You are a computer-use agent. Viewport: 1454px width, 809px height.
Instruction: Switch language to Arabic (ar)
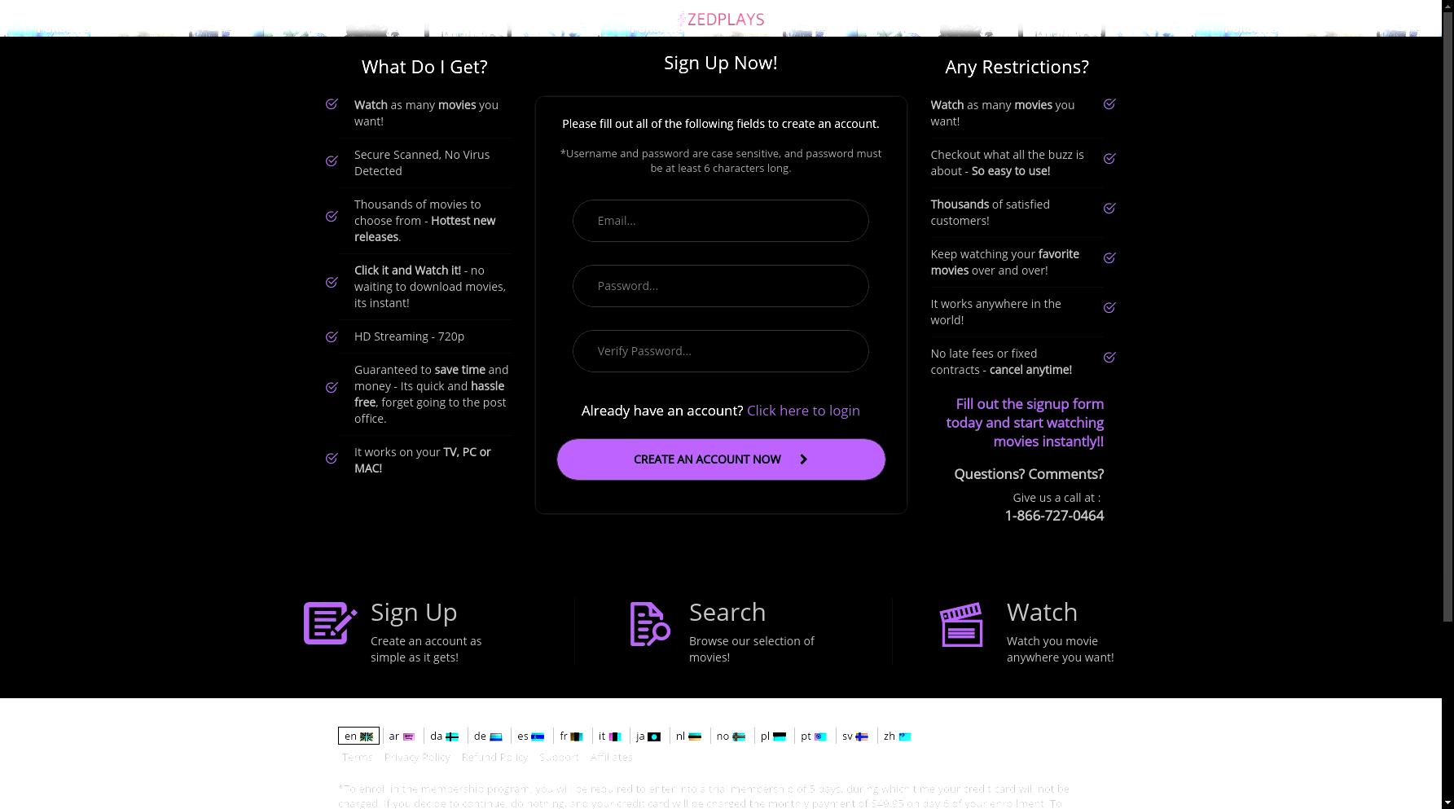click(x=402, y=736)
